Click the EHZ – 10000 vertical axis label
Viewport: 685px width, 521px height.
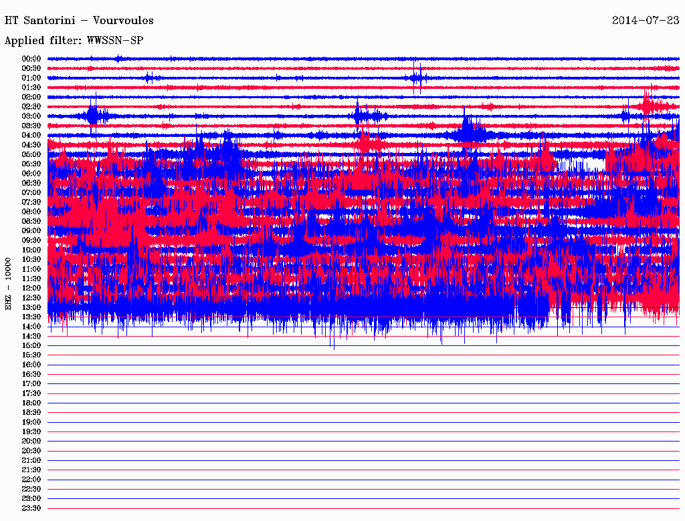tap(9, 284)
